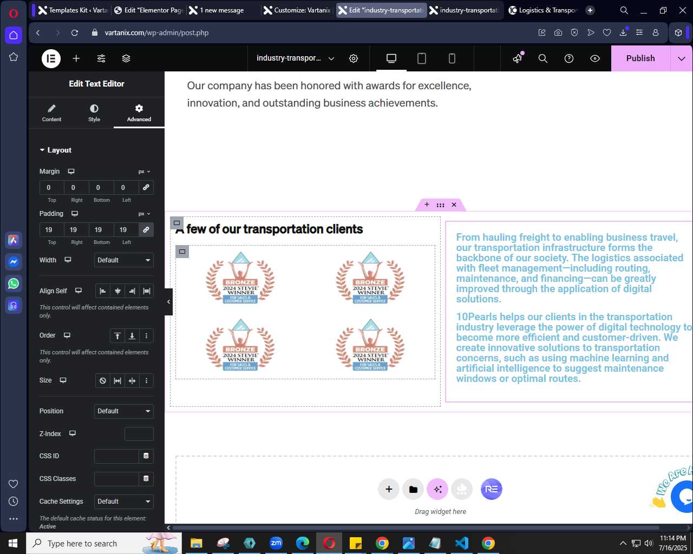Select the top-left Bronze Stevie award image
This screenshot has height=554, width=693.
click(x=240, y=278)
